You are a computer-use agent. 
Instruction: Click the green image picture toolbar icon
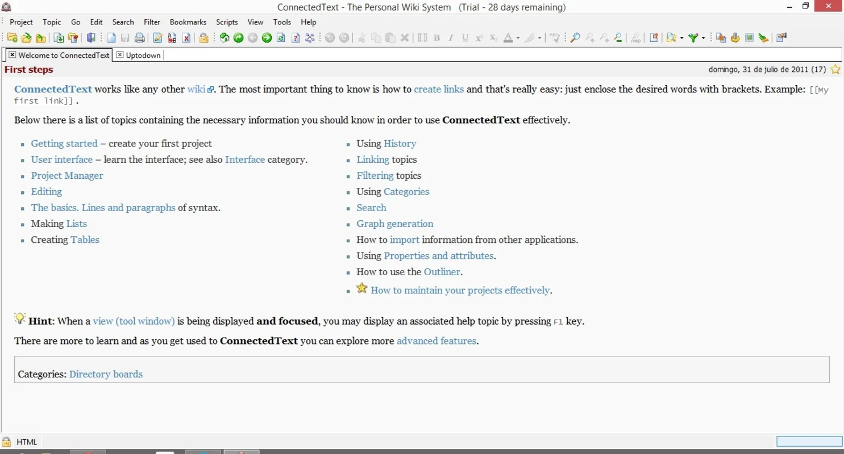pyautogui.click(x=749, y=38)
